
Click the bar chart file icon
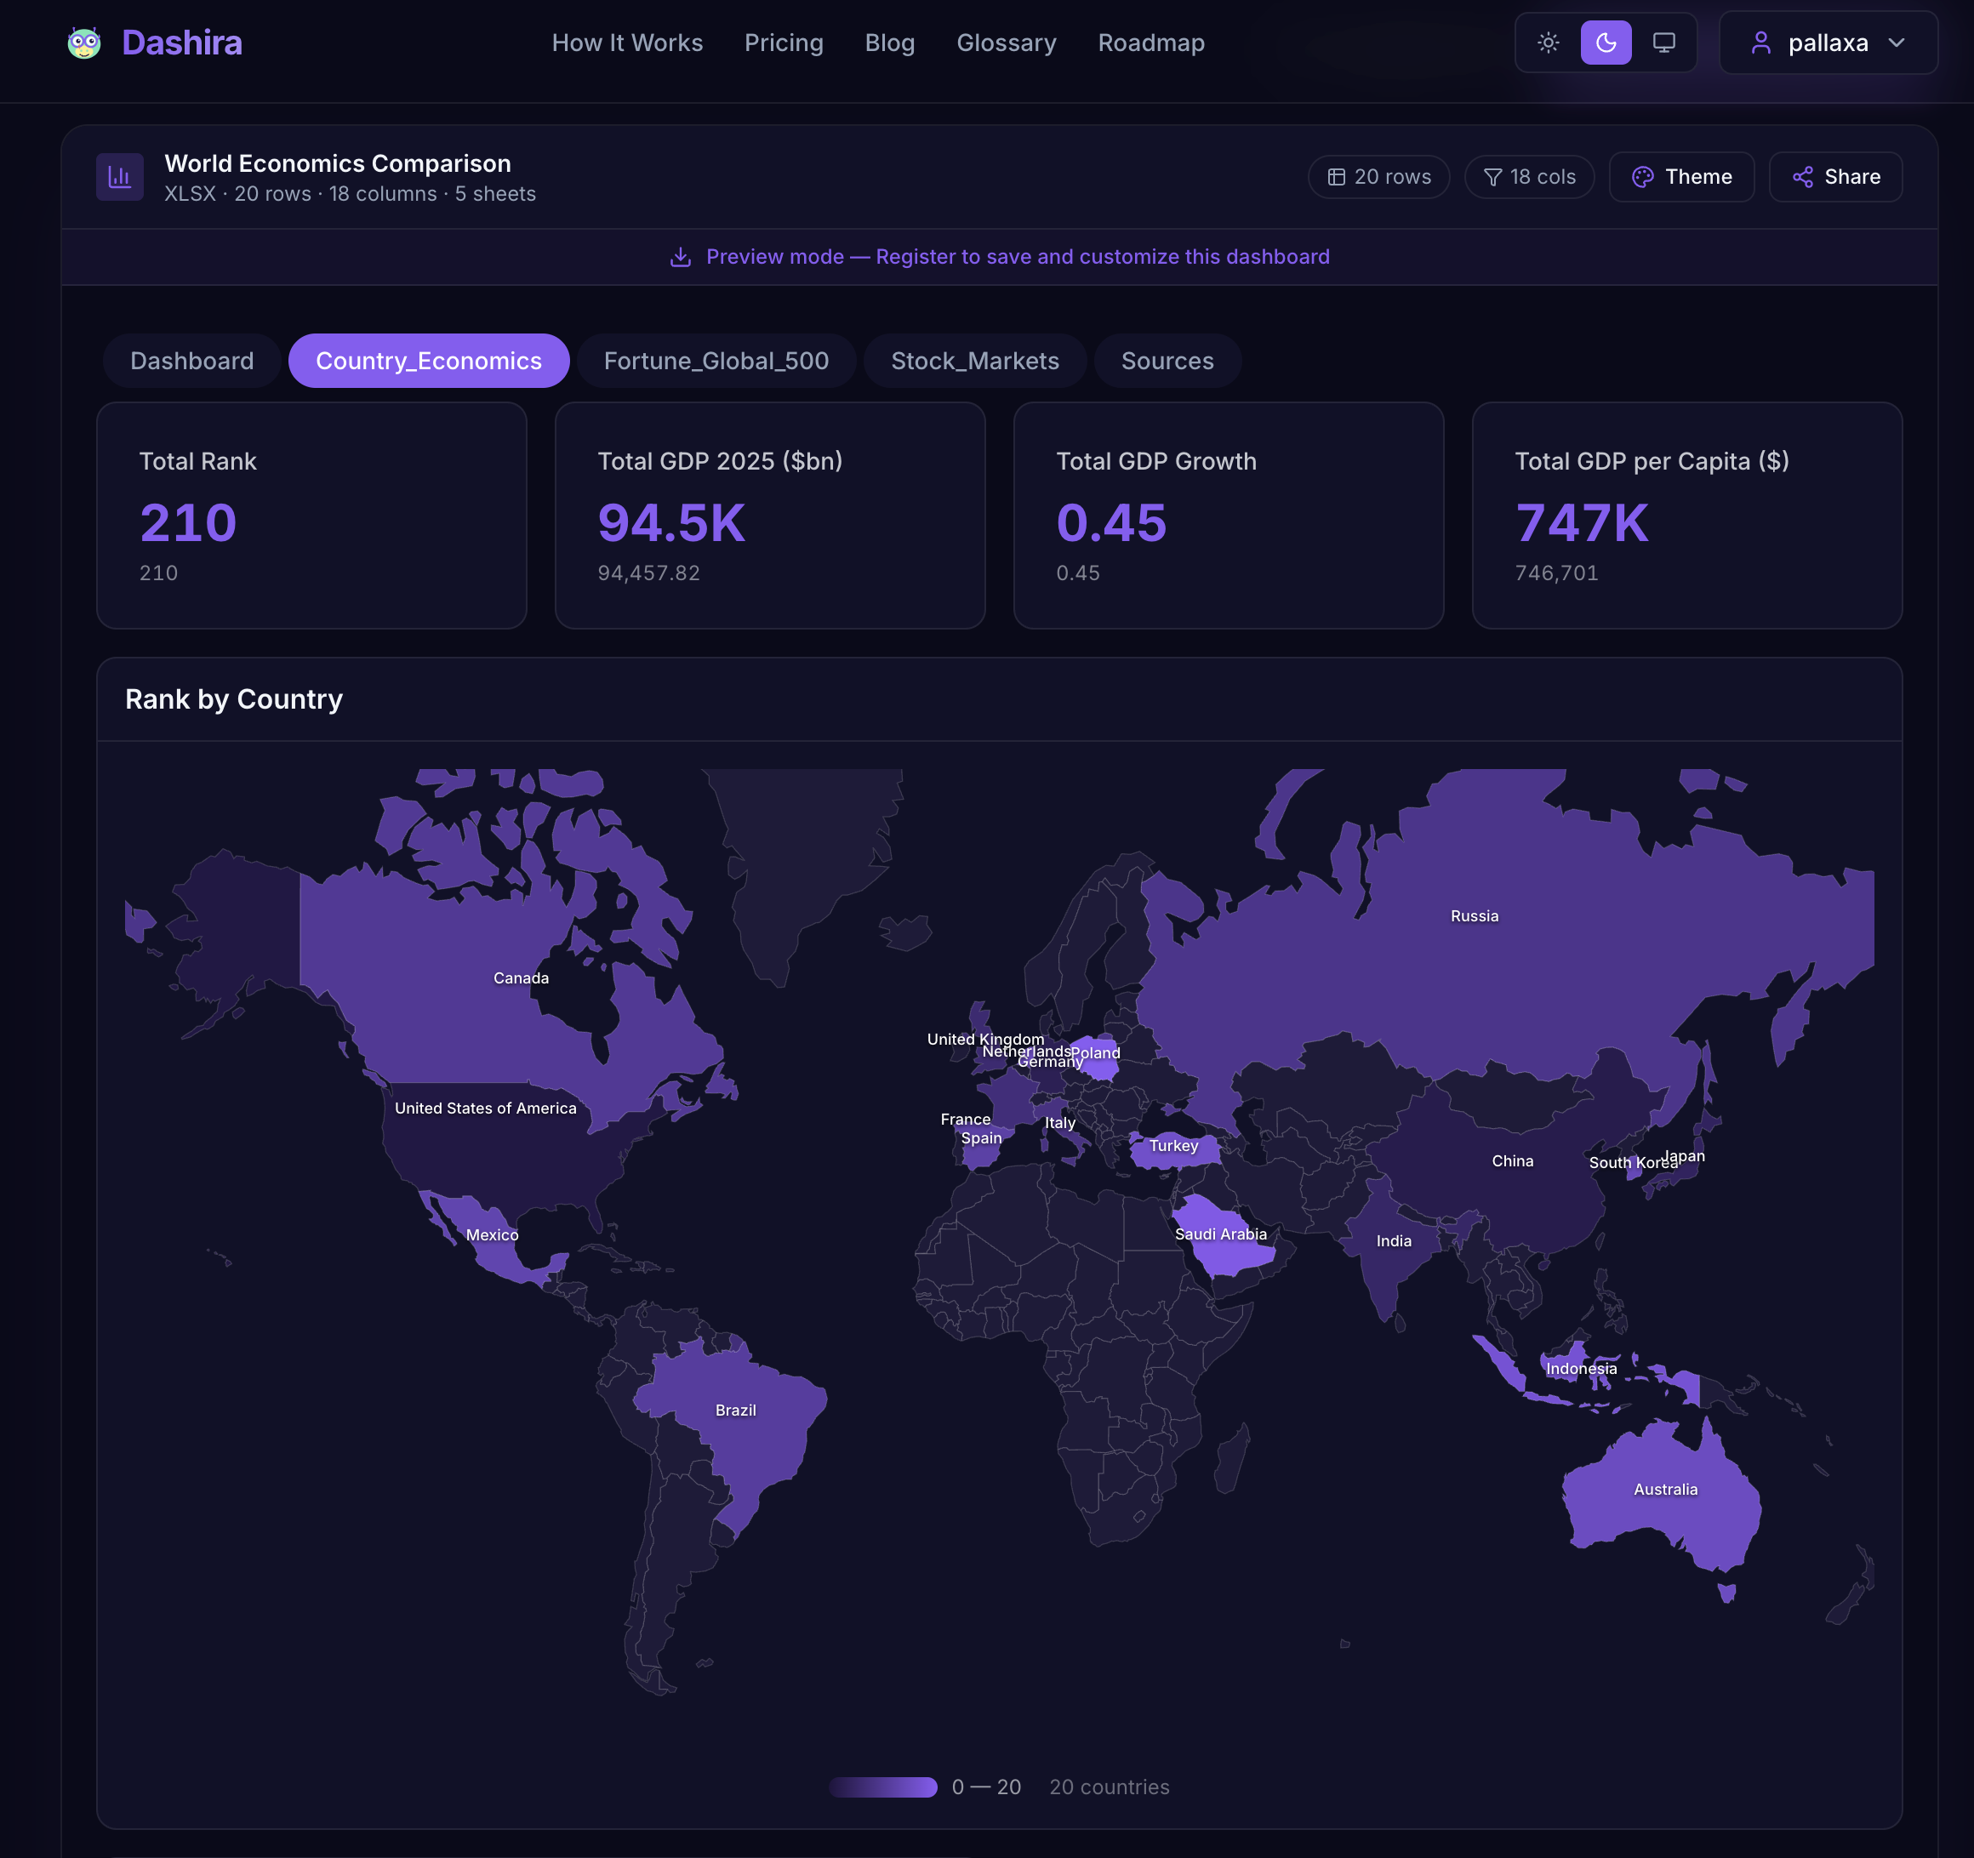point(119,177)
